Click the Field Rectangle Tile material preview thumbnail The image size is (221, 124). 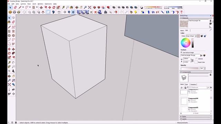point(184,24)
